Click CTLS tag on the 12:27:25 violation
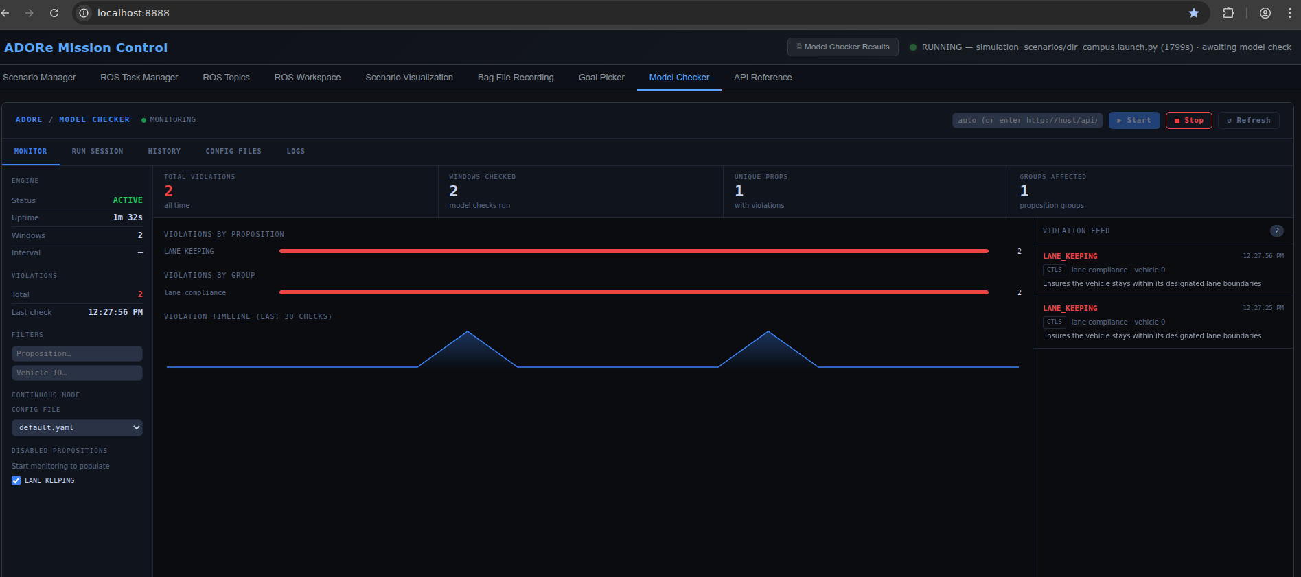 coord(1054,322)
